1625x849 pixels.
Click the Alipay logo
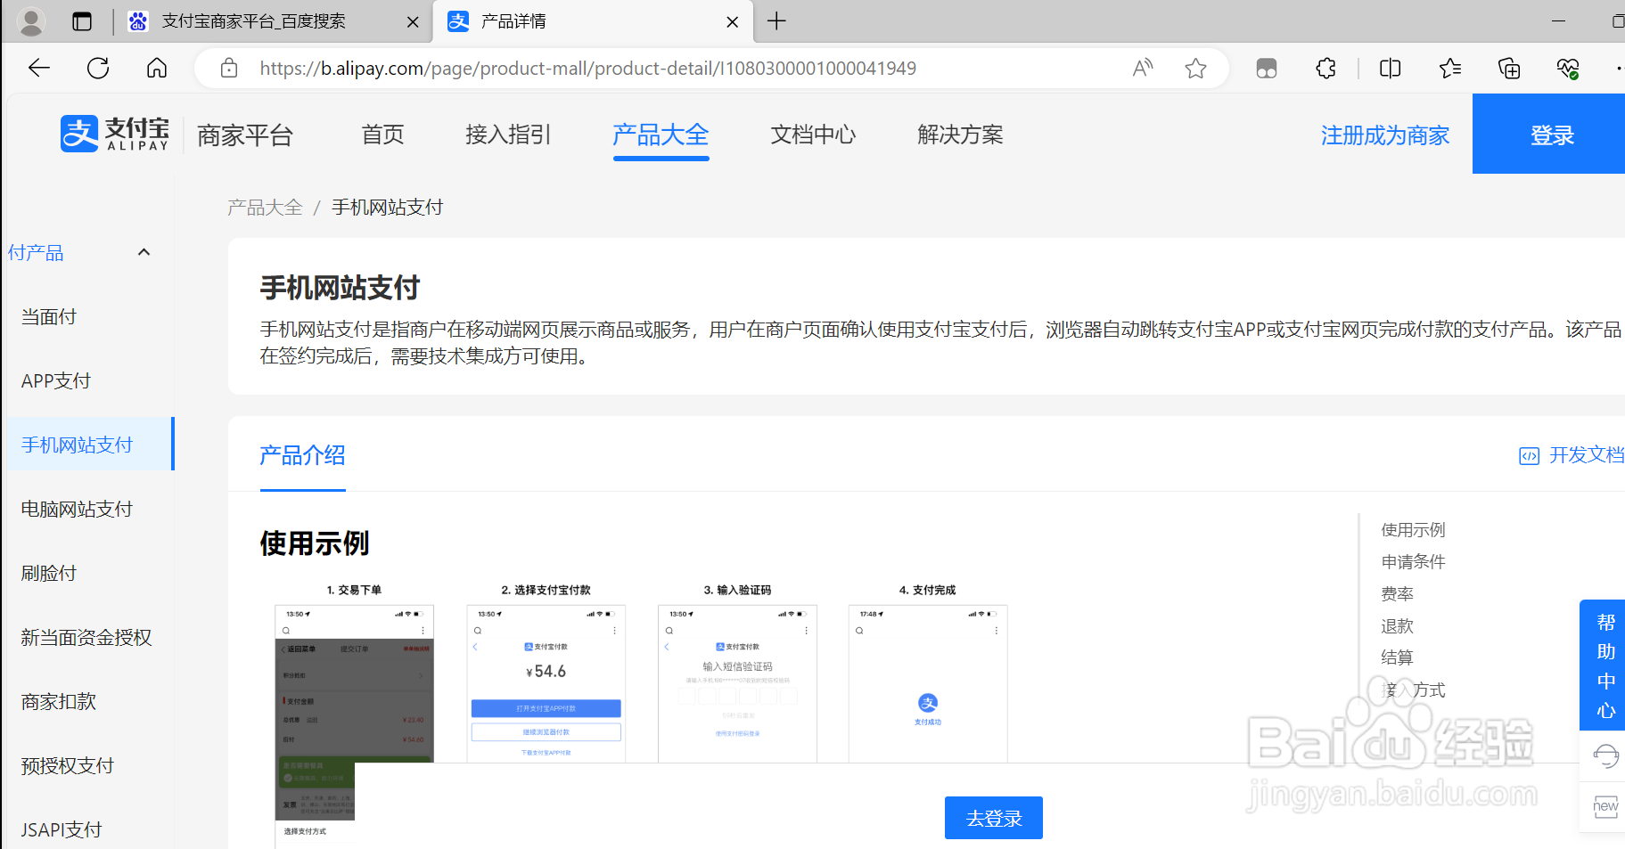click(115, 135)
